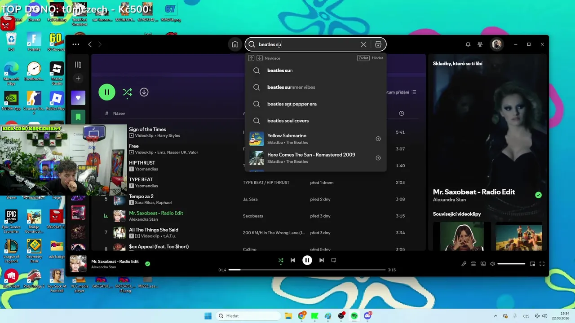
Task: Click now playing title 'Mr. Saxobeat - Radio Edit' in right panel
Action: click(474, 192)
